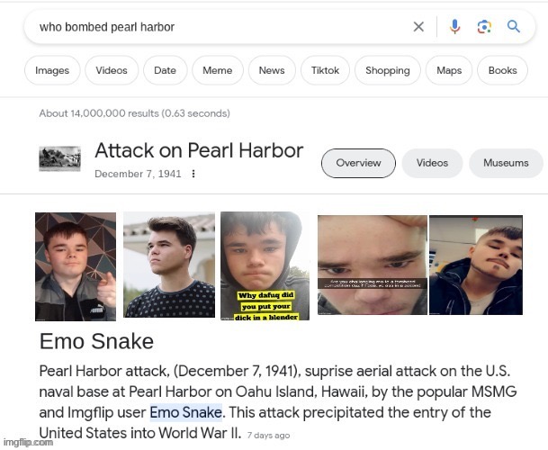Start voice search with microphone icon

[x=454, y=27]
